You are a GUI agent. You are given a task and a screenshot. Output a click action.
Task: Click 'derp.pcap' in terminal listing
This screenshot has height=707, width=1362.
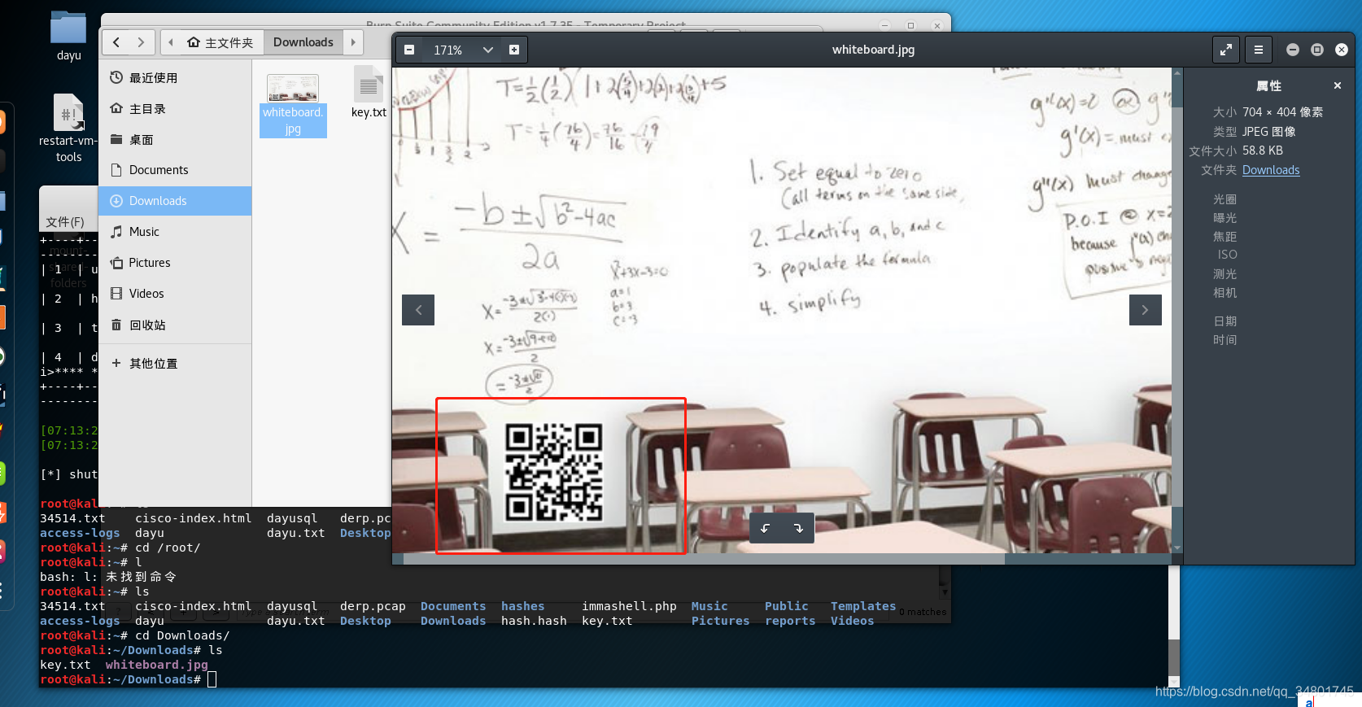click(x=373, y=606)
